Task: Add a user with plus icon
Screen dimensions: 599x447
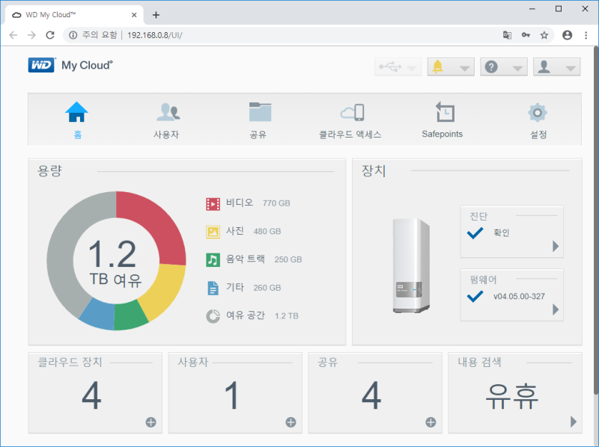Action: 291,422
